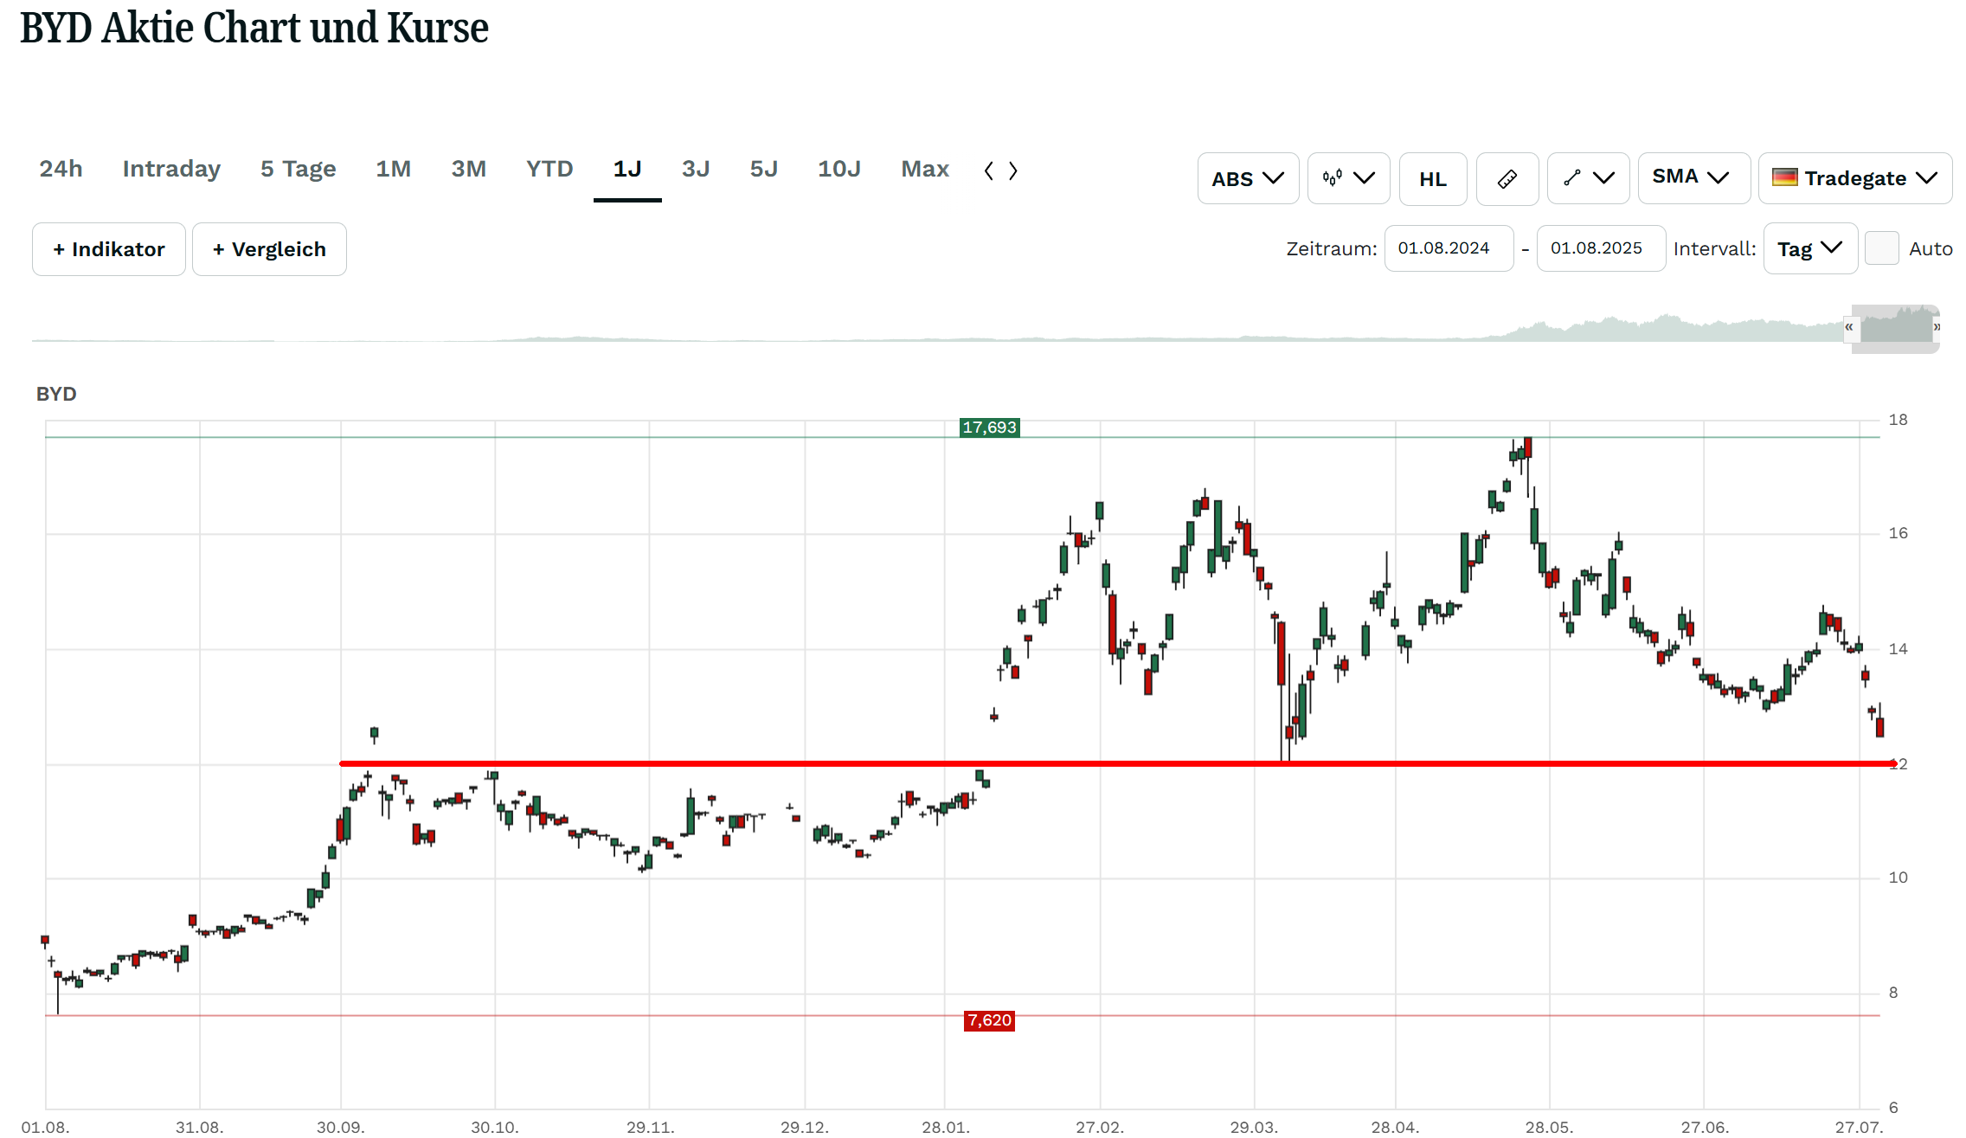Viewport: 1966px width, 1138px height.
Task: Select the 24h time range tab
Action: 61,169
